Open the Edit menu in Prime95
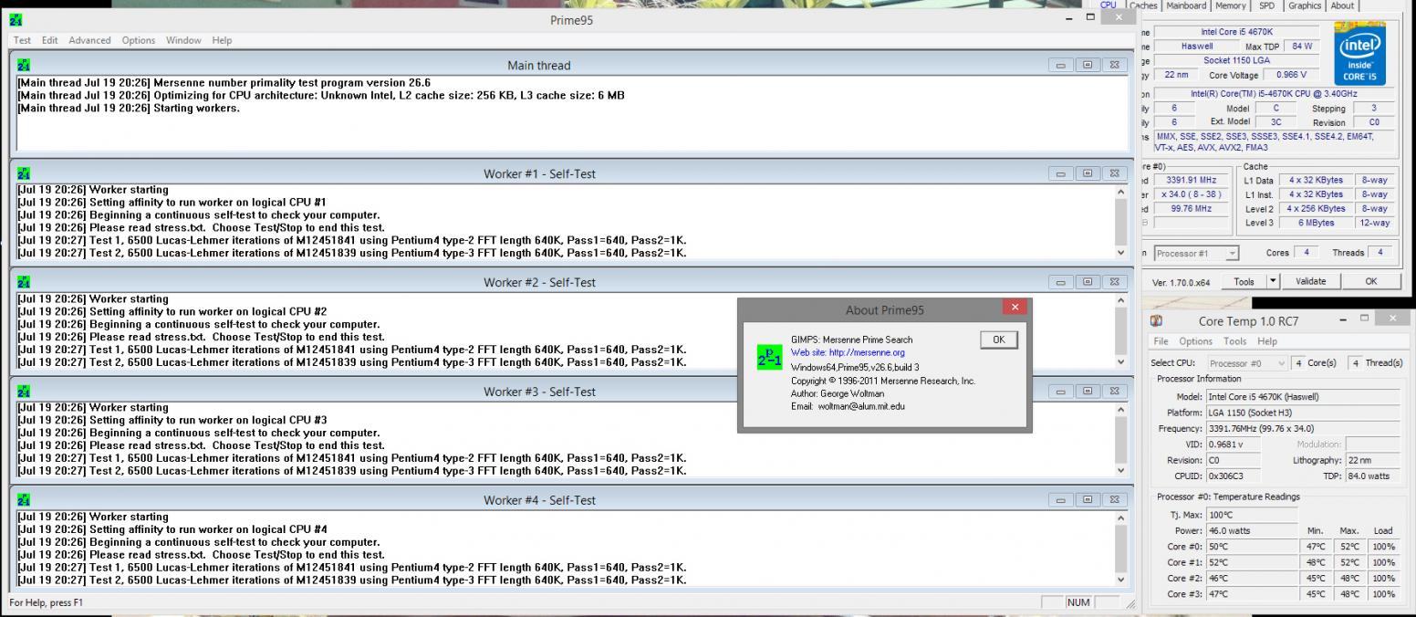Screen dimensions: 1416x617 [50, 40]
